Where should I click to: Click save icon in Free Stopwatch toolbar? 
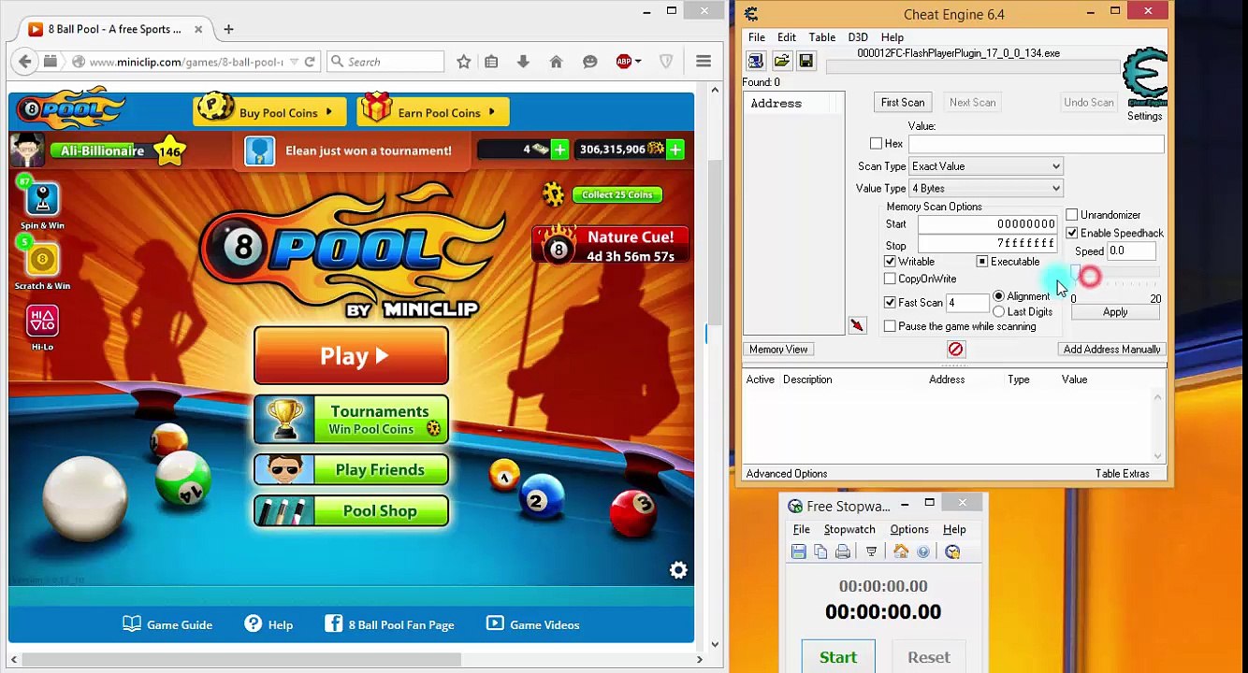798,551
